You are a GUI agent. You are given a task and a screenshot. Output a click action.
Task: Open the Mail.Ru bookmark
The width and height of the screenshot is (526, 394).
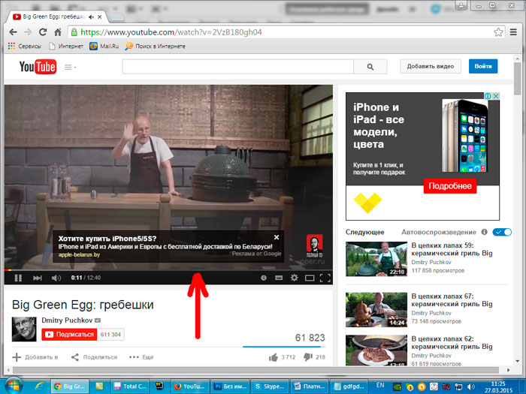(104, 47)
